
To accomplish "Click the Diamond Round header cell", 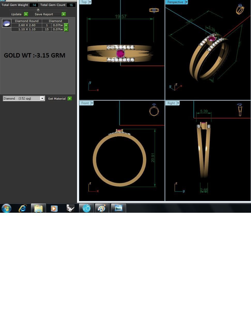I will pos(27,21).
